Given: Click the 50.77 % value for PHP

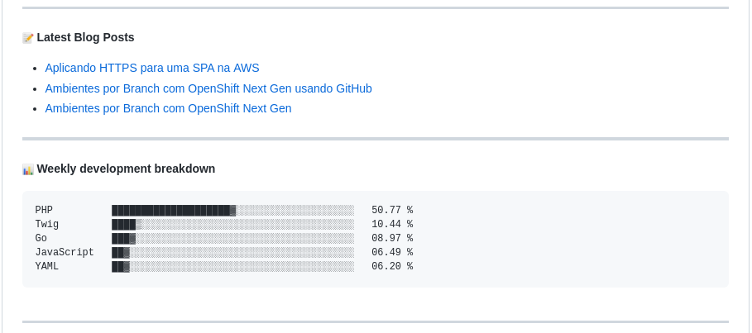Looking at the screenshot, I should 392,211.
